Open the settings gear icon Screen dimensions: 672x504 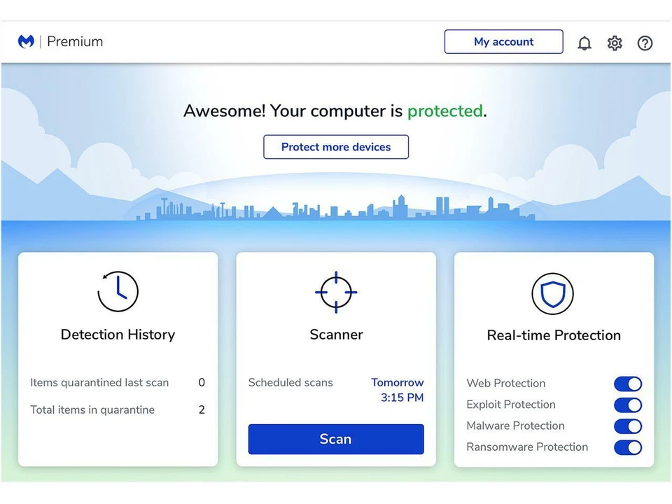[x=615, y=43]
